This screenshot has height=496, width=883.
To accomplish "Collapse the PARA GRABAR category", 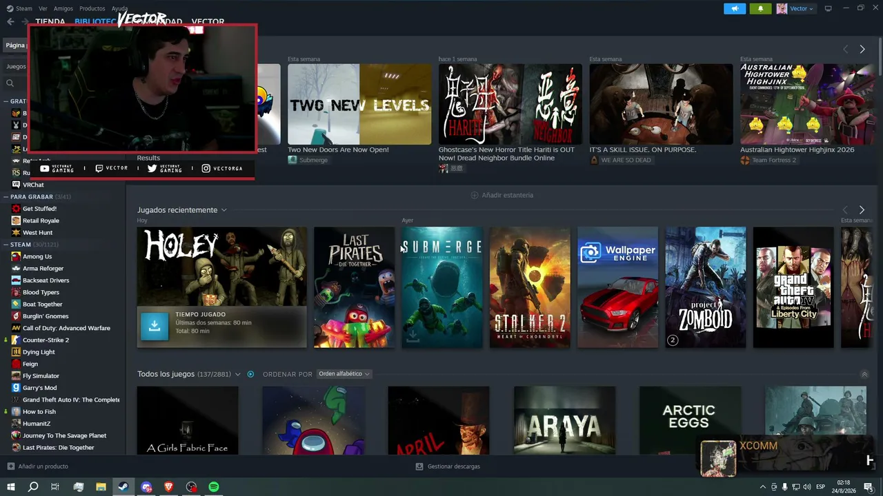I will click(x=6, y=197).
